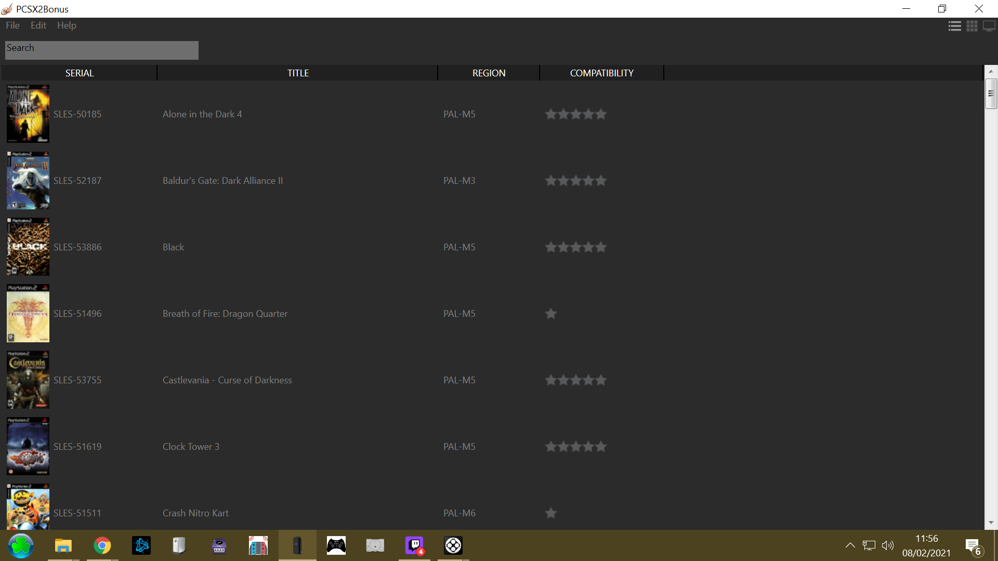Sort by the SERIAL column header

80,73
